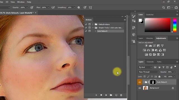Add a Photo Filter adjustment

click(156, 50)
